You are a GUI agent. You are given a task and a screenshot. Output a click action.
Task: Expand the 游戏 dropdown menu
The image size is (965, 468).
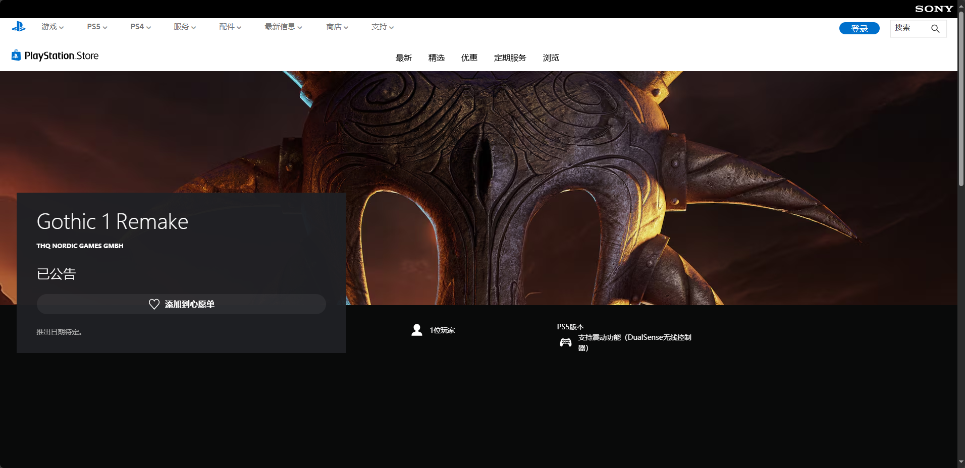pos(52,27)
